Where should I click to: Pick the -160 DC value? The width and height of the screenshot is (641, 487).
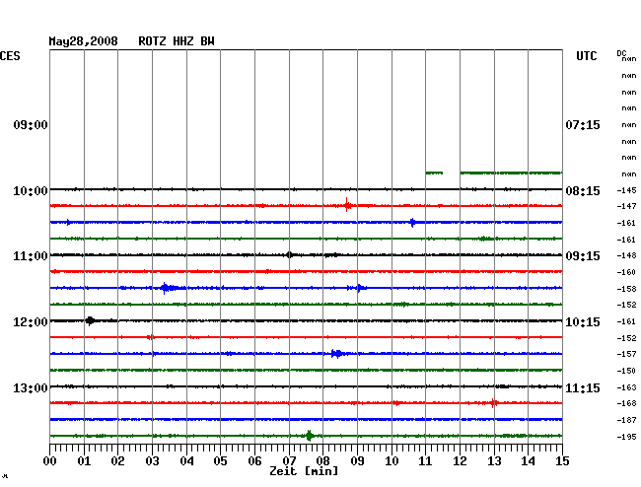tap(626, 272)
